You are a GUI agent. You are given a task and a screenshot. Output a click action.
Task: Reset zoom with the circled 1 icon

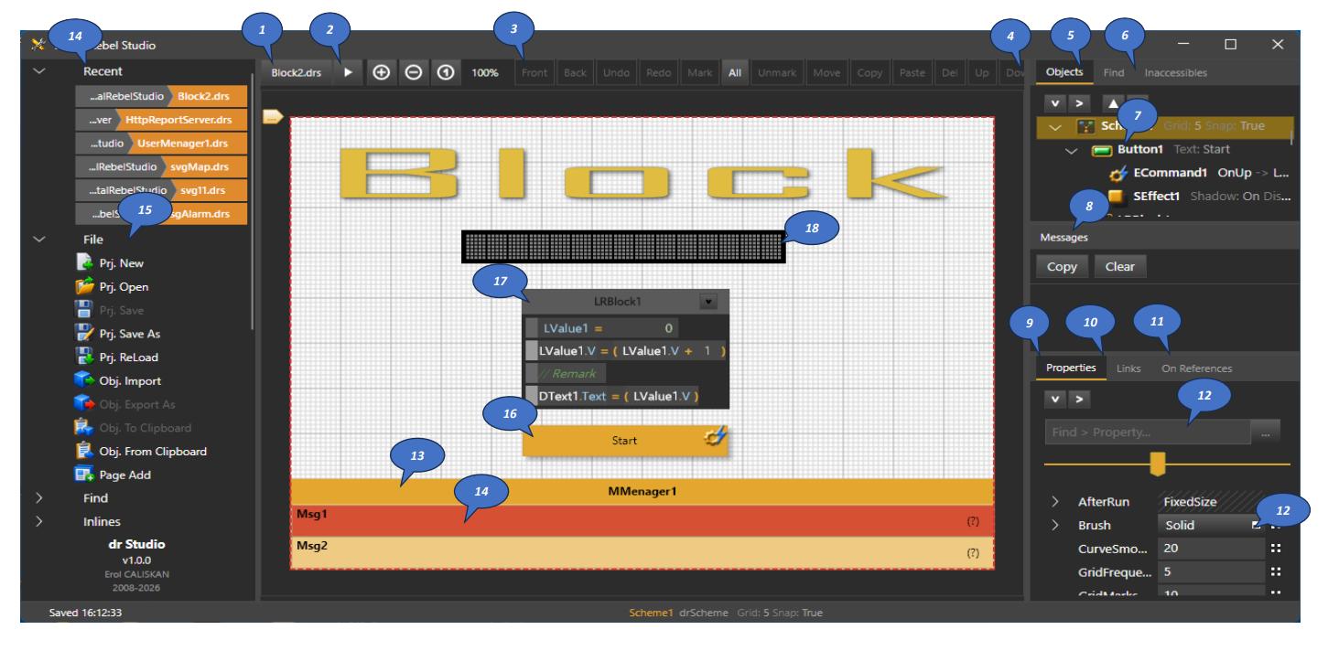(446, 72)
